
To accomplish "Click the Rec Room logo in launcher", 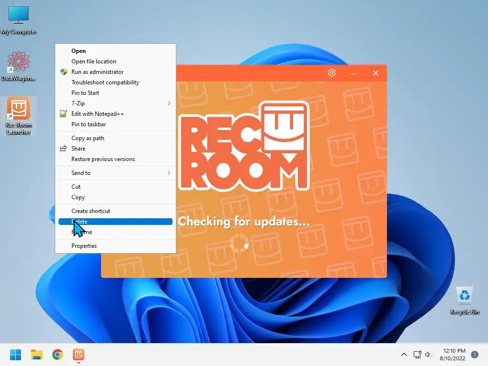I will click(x=244, y=146).
